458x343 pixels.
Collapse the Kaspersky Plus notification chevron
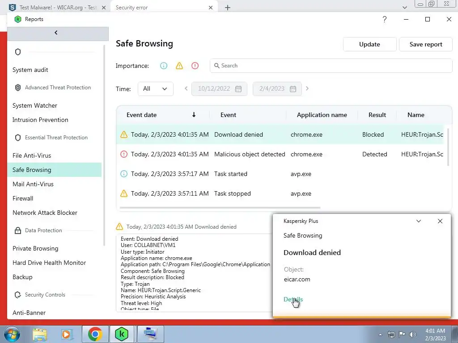(x=419, y=221)
